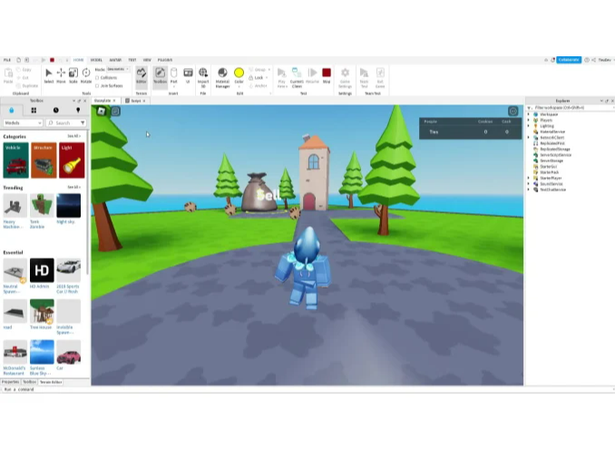
Task: Switch to the PLUGINS ribbon tab
Action: (x=165, y=60)
